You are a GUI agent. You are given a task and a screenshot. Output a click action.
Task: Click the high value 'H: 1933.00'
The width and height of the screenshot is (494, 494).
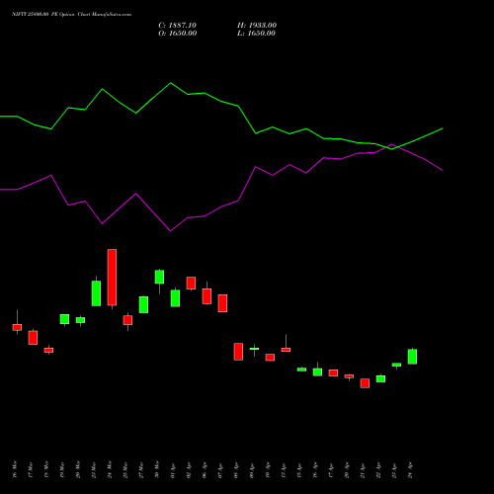[257, 26]
